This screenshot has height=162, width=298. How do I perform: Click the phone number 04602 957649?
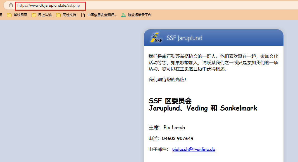click(x=178, y=139)
